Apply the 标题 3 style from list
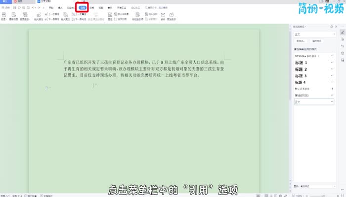The image size is (346, 197). click(302, 76)
